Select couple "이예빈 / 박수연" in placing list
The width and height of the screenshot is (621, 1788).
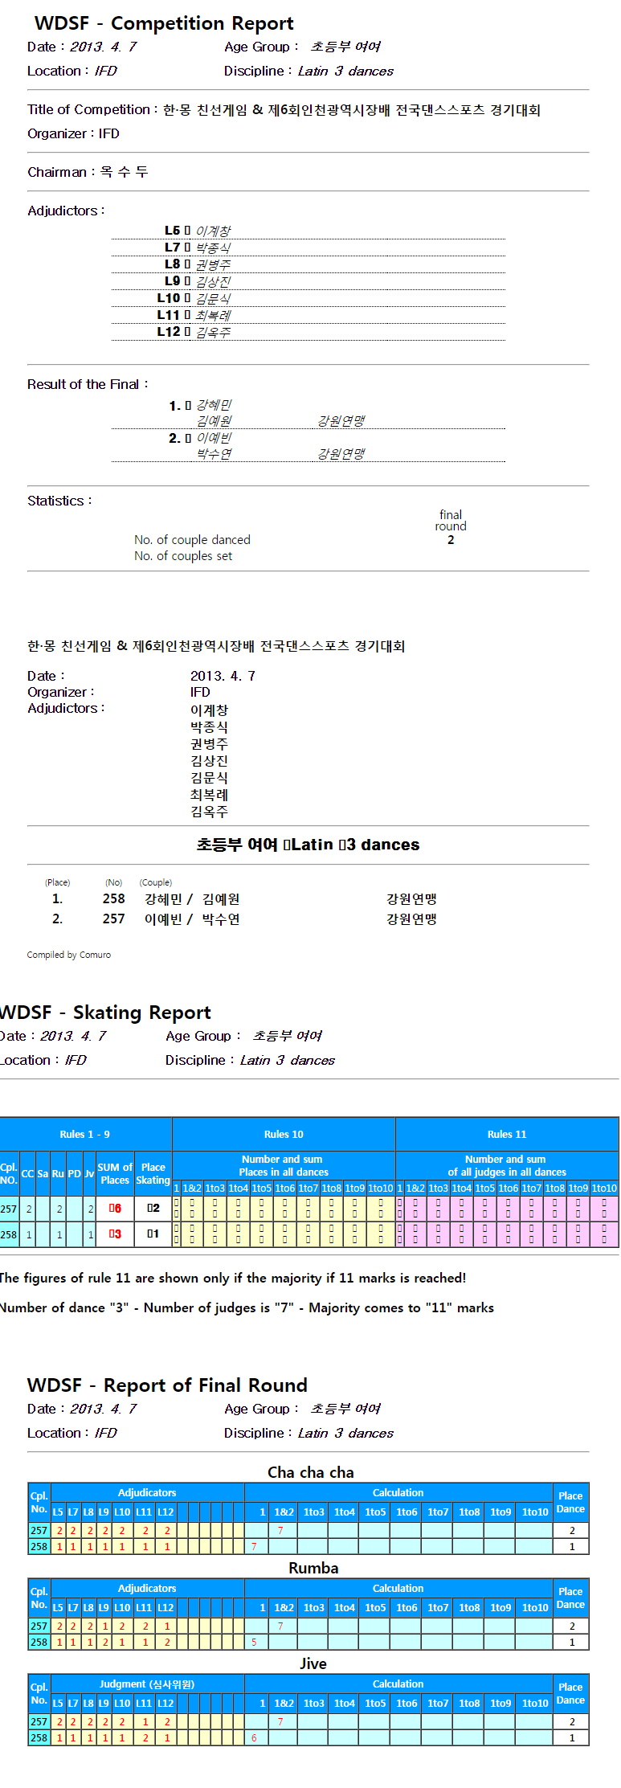(192, 919)
